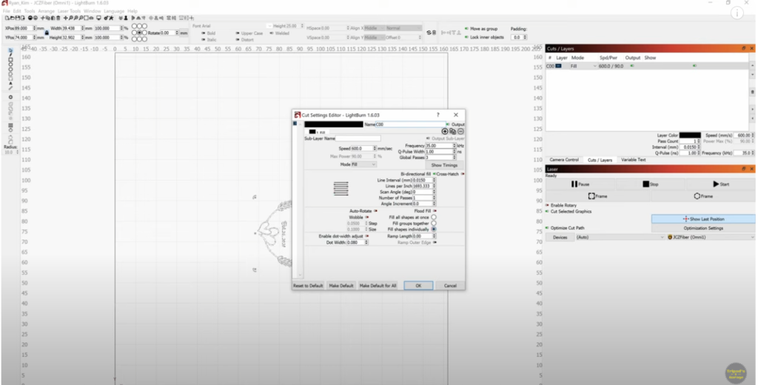Select Fill groups together option
The width and height of the screenshot is (758, 385).
[x=434, y=223]
